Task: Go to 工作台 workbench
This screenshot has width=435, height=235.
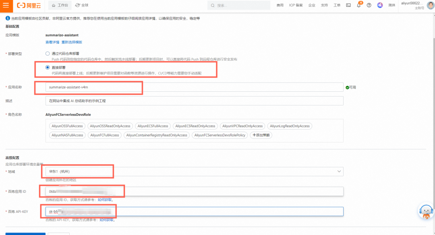Action: click(x=60, y=5)
